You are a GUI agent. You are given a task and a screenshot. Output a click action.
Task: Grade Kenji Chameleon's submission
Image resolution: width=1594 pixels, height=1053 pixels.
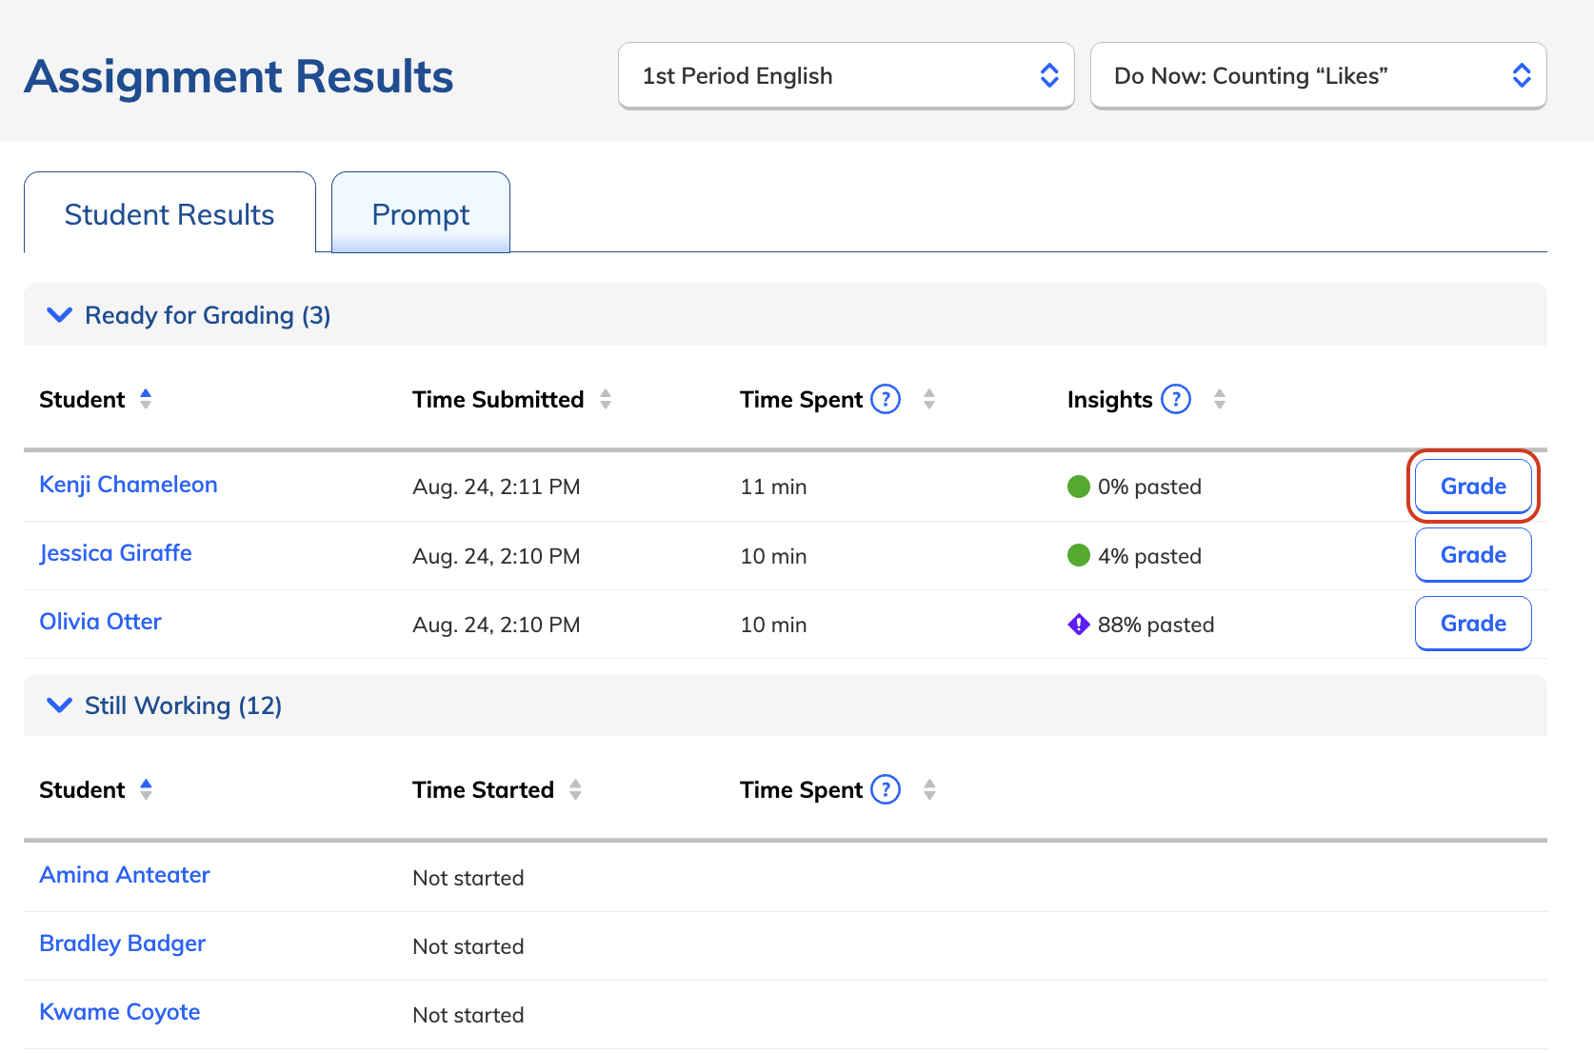point(1473,486)
